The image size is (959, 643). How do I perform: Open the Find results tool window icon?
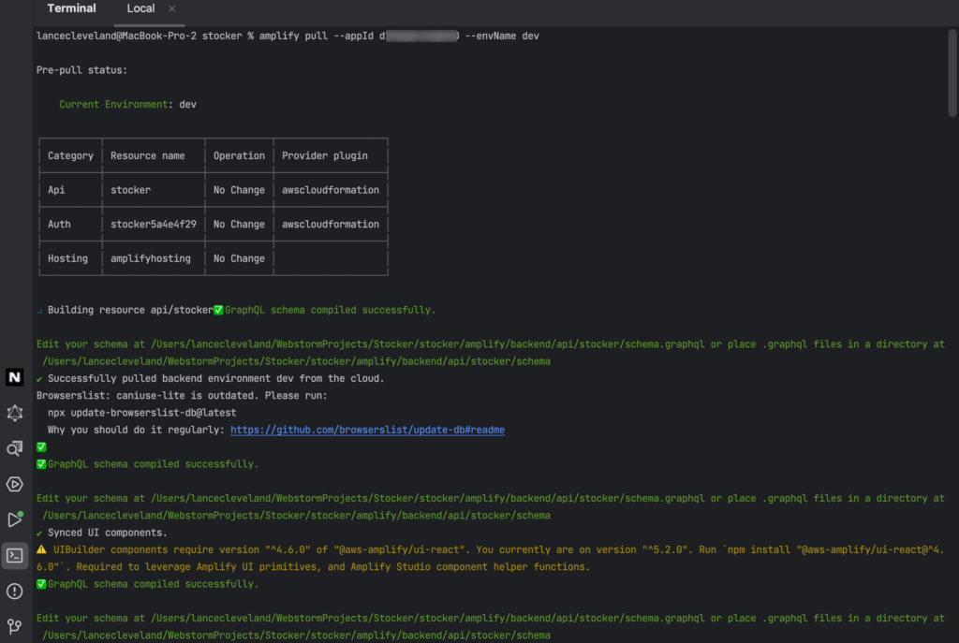[x=14, y=448]
